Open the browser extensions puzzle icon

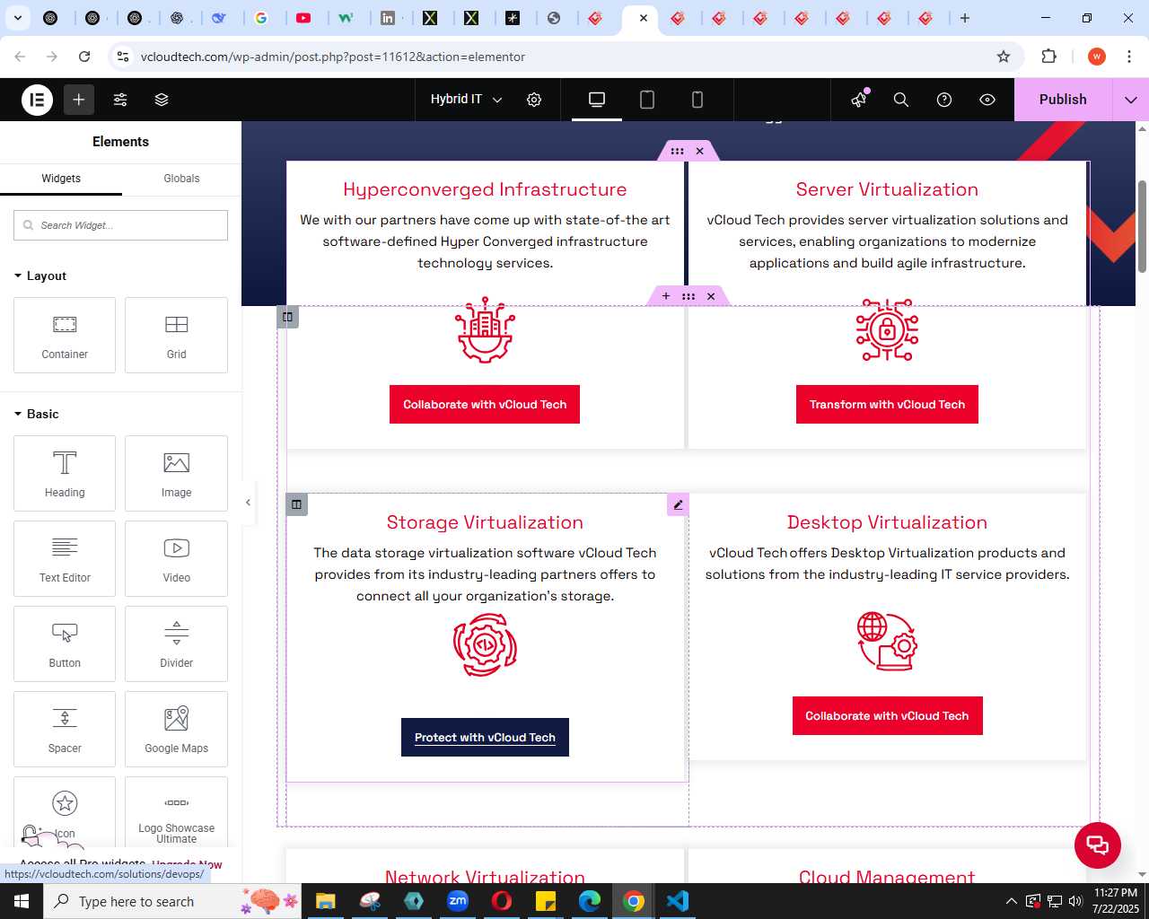coord(1048,57)
